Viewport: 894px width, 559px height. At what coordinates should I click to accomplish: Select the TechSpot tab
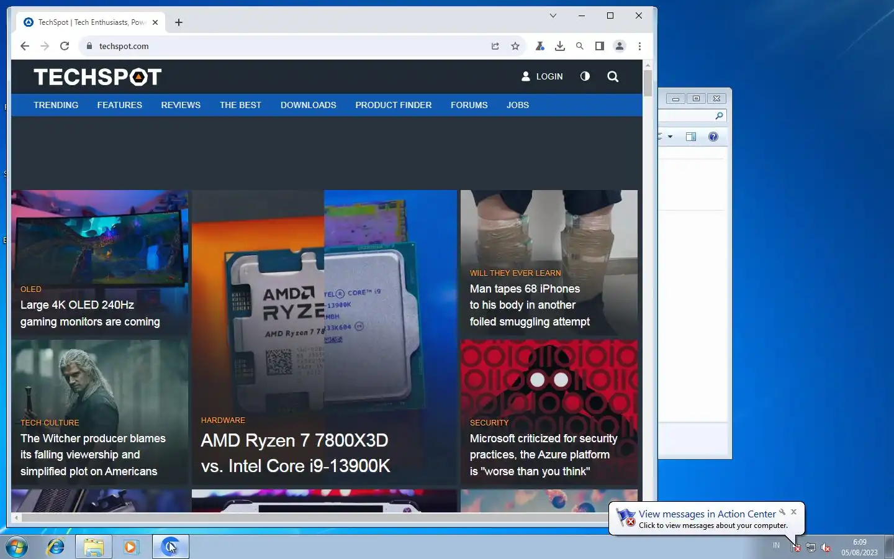point(90,22)
